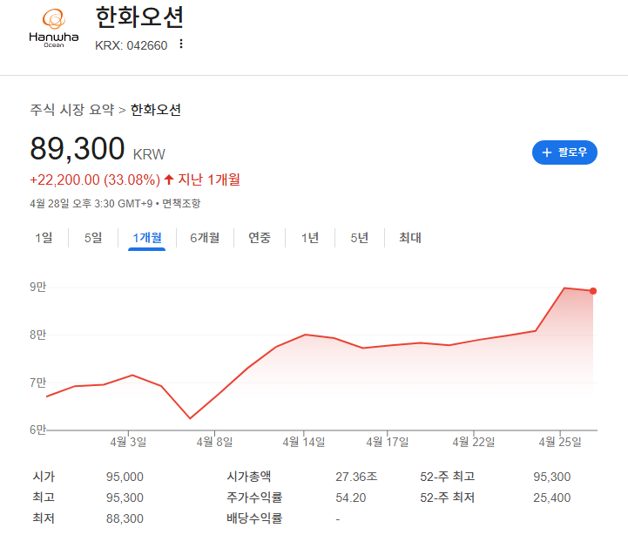Open the 주식 시장 요약 breadcrumb link
This screenshot has height=535, width=628.
[72, 110]
